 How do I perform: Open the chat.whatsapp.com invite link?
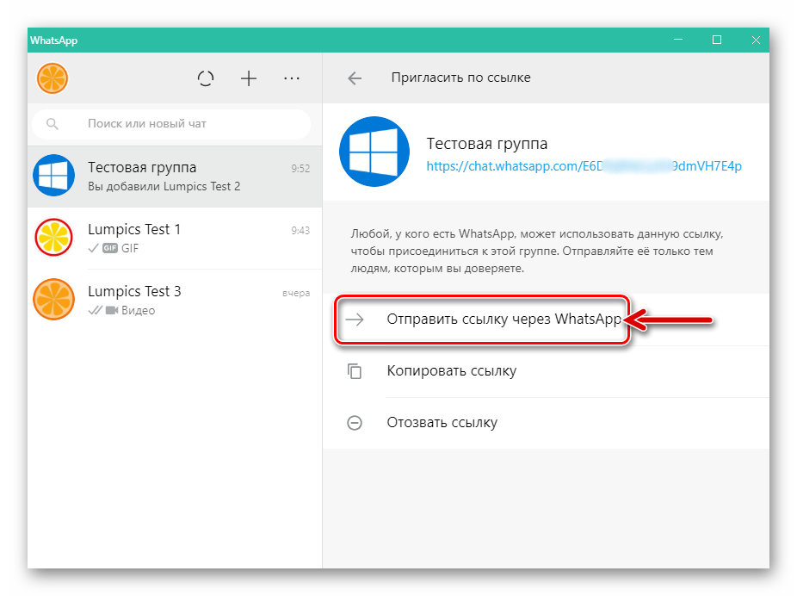pos(584,166)
